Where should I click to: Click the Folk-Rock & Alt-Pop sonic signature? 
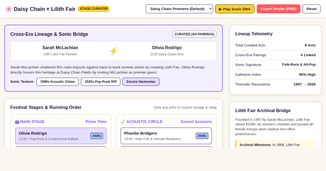tap(299, 65)
